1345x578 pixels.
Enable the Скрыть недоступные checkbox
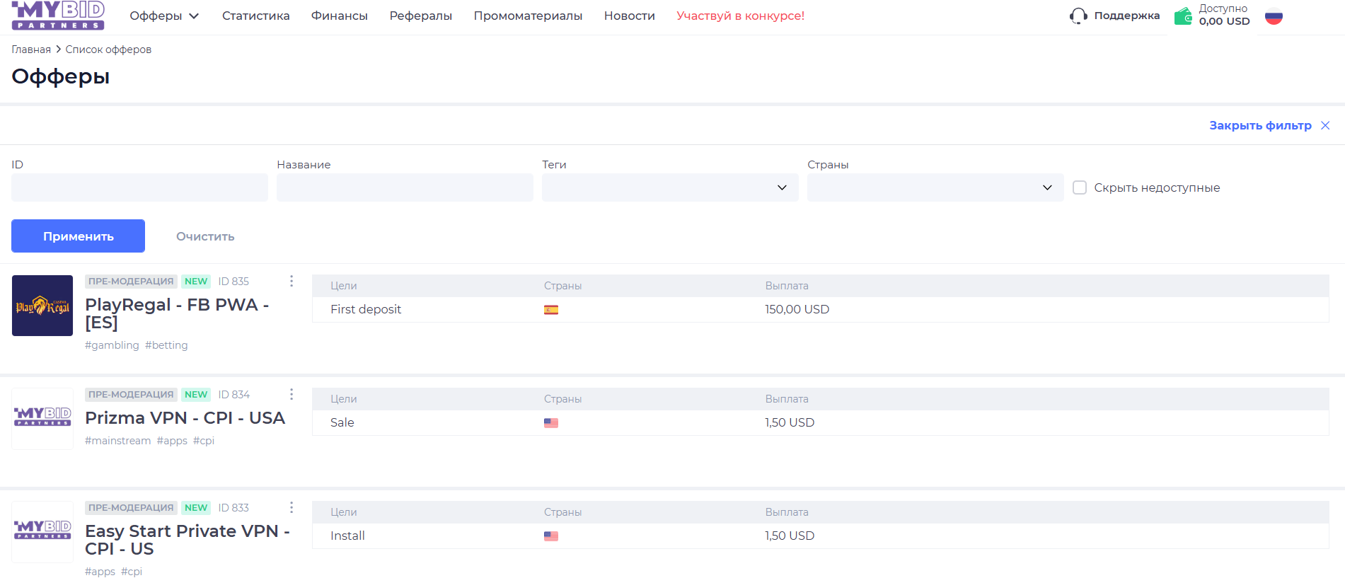(1080, 187)
